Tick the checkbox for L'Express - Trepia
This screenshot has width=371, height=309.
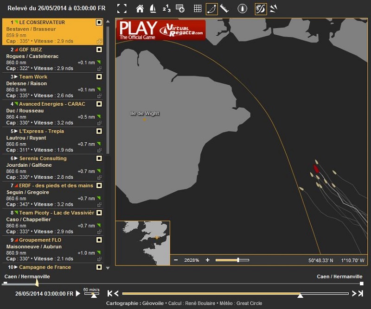pos(99,131)
